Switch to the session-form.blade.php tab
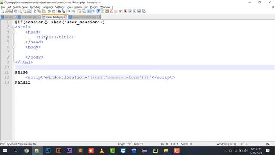275x155 pixels. (x=84, y=17)
